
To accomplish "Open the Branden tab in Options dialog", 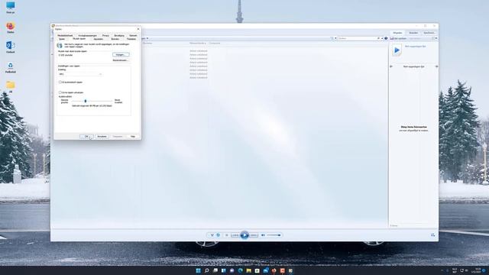I will 115,39.
